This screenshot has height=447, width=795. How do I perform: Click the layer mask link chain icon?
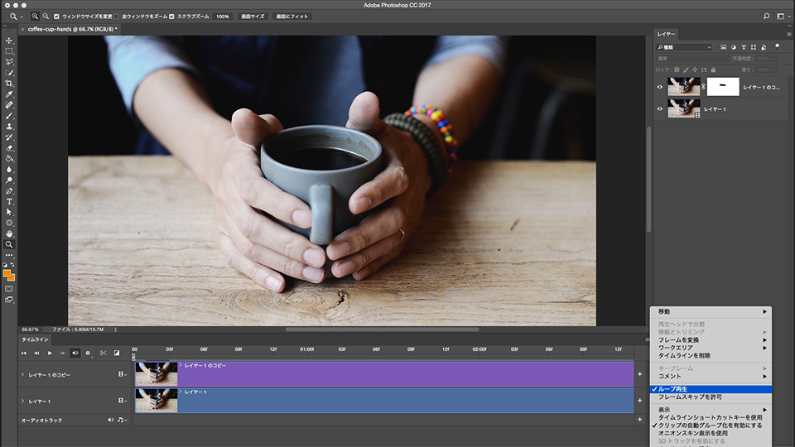(703, 86)
